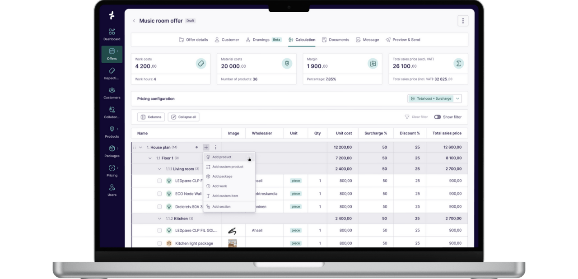Toggle the Show filter switch
The width and height of the screenshot is (578, 279).
click(x=437, y=117)
